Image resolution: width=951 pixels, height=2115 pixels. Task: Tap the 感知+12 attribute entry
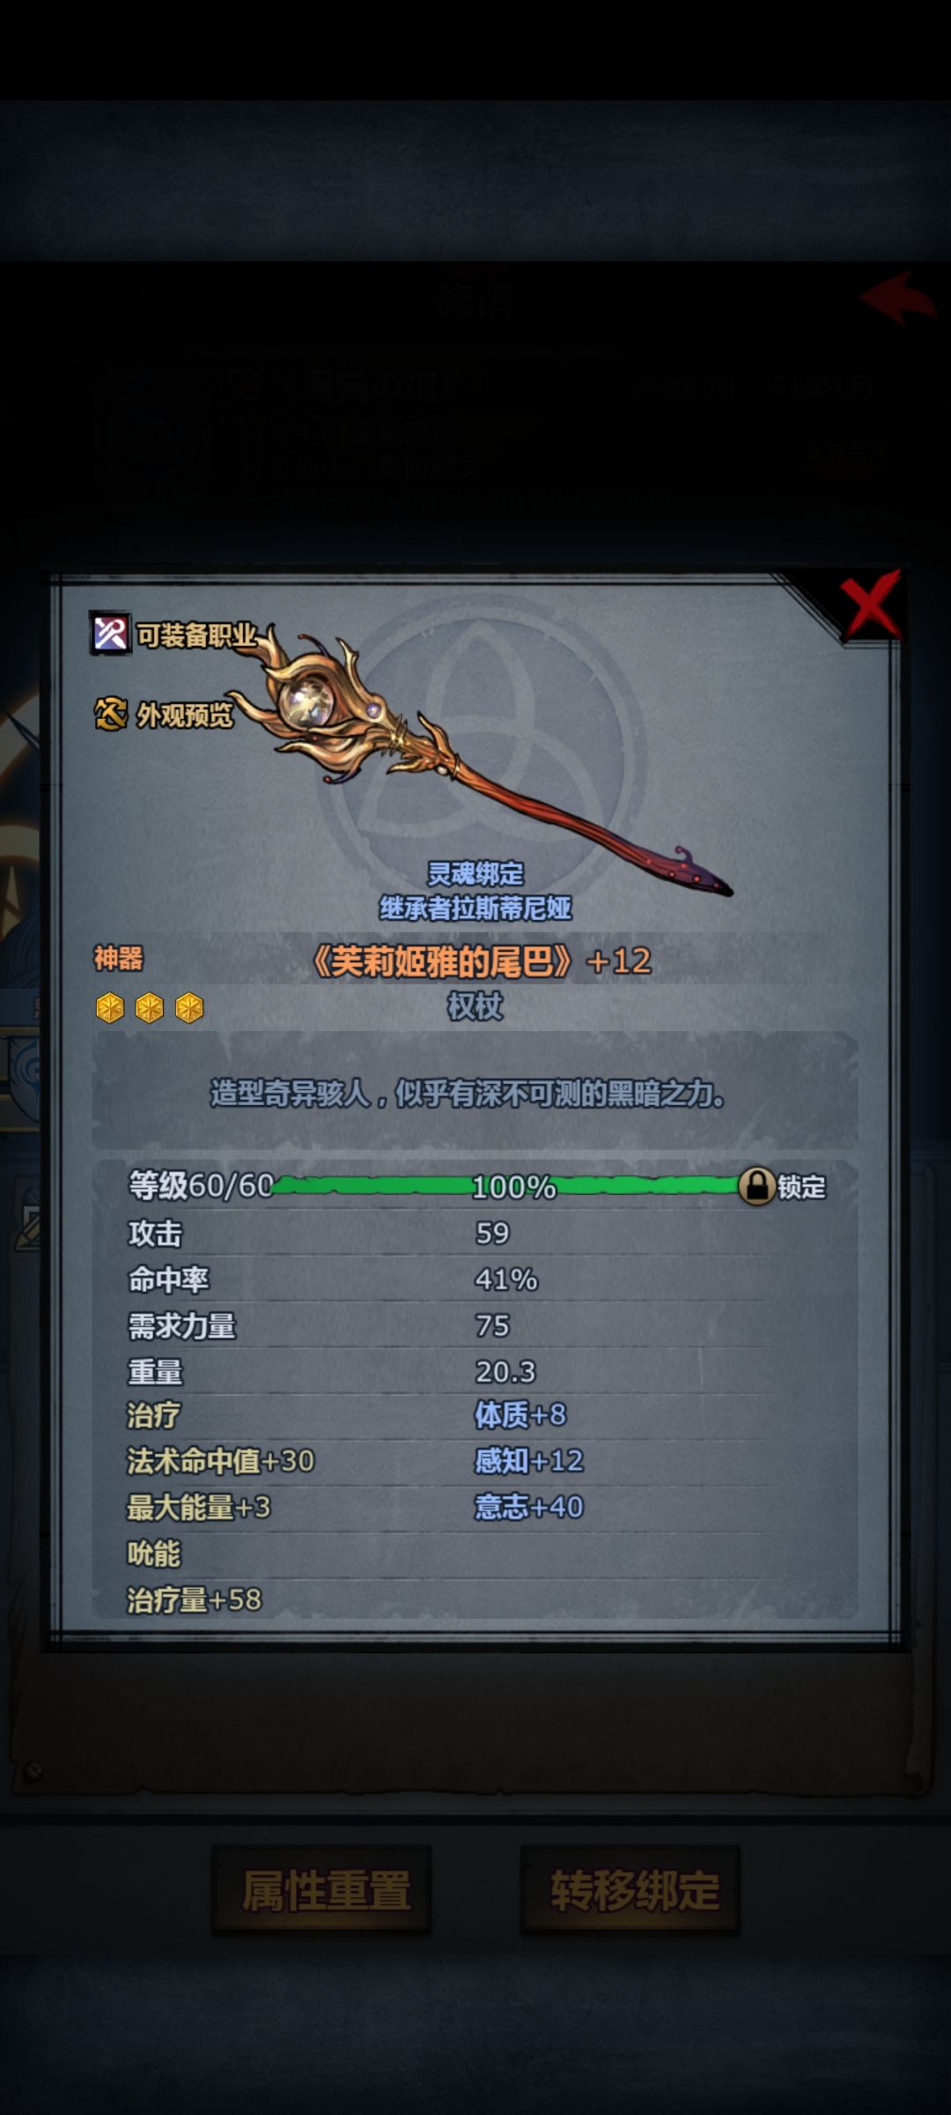click(528, 1461)
